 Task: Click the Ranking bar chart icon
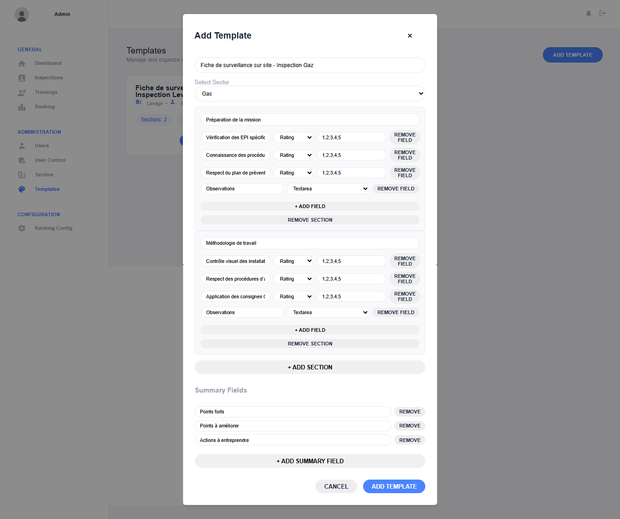[x=22, y=107]
